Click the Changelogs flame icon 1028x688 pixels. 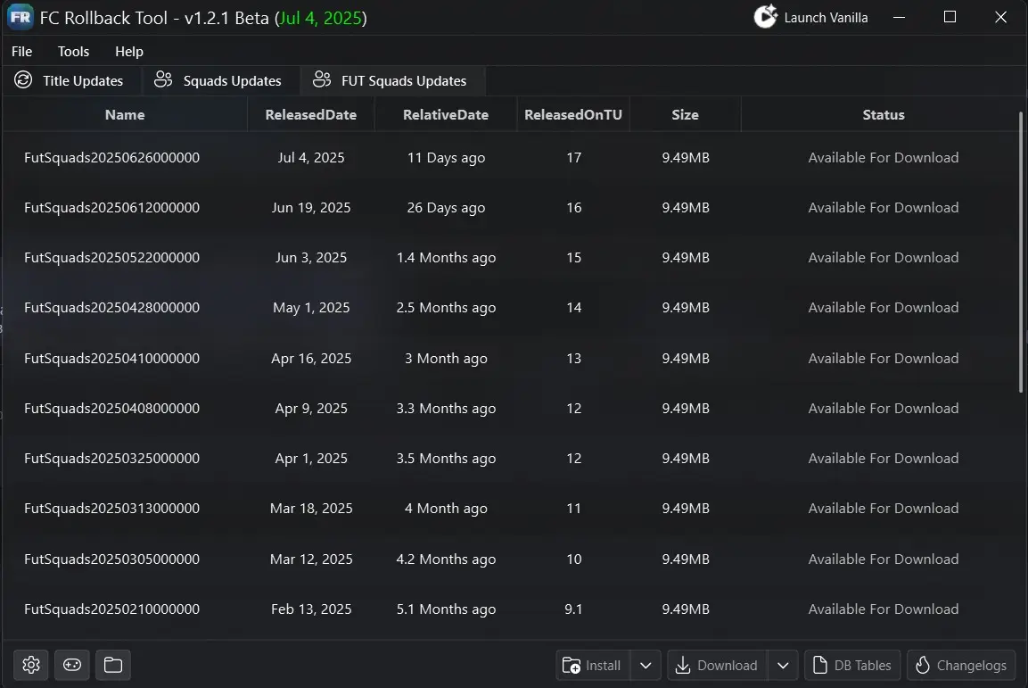coord(923,665)
